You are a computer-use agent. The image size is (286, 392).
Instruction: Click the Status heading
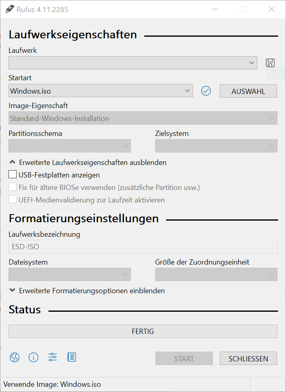pos(25,310)
